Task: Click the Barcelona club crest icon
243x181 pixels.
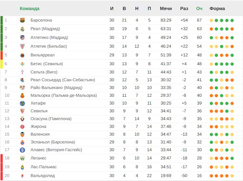Action: 22,20
